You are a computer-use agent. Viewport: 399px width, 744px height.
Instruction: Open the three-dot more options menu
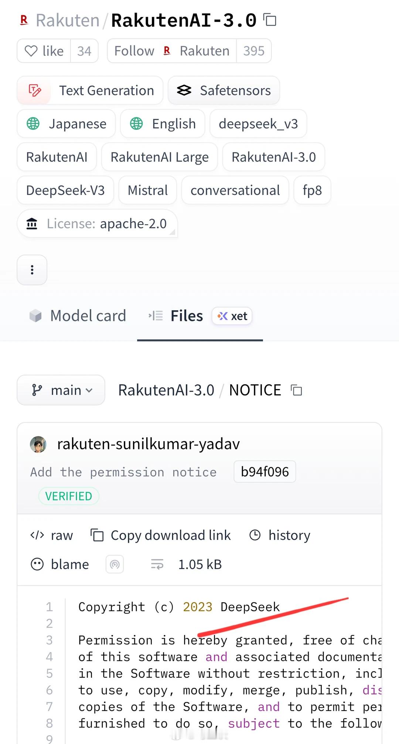point(32,270)
